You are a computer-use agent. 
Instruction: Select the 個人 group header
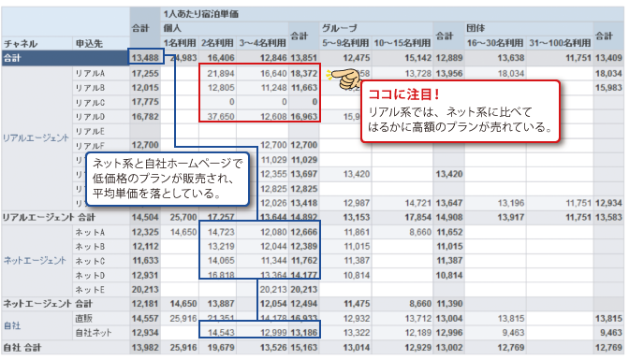coord(172,28)
